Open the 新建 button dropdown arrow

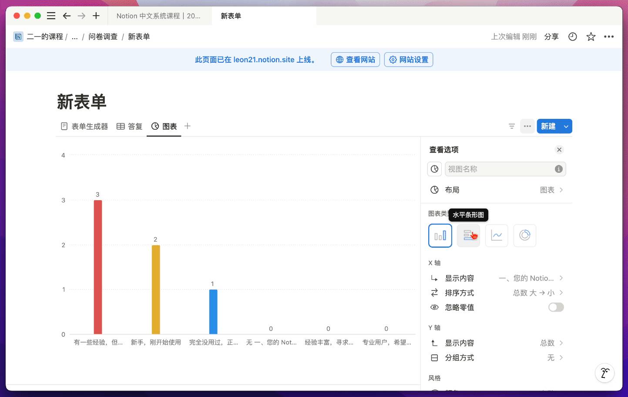tap(566, 126)
